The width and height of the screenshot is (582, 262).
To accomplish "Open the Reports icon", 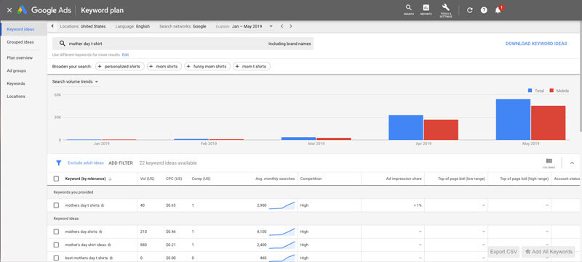I will coord(426,9).
